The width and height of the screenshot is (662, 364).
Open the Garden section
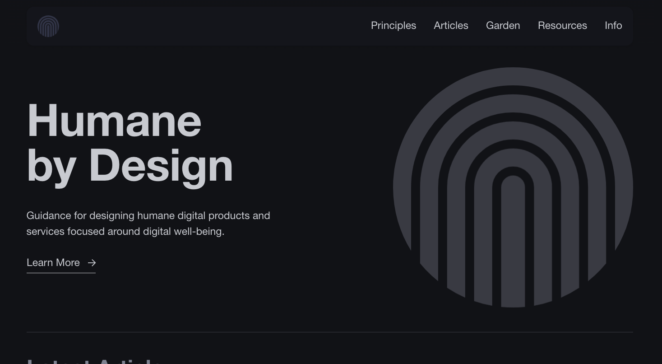click(x=503, y=26)
